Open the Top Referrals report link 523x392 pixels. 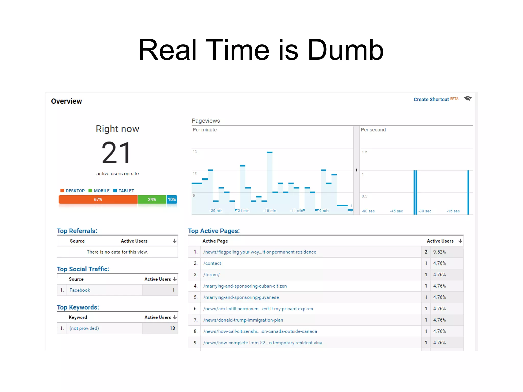(77, 231)
